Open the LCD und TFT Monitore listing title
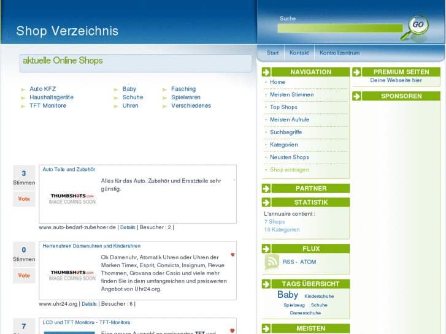 coord(86,322)
